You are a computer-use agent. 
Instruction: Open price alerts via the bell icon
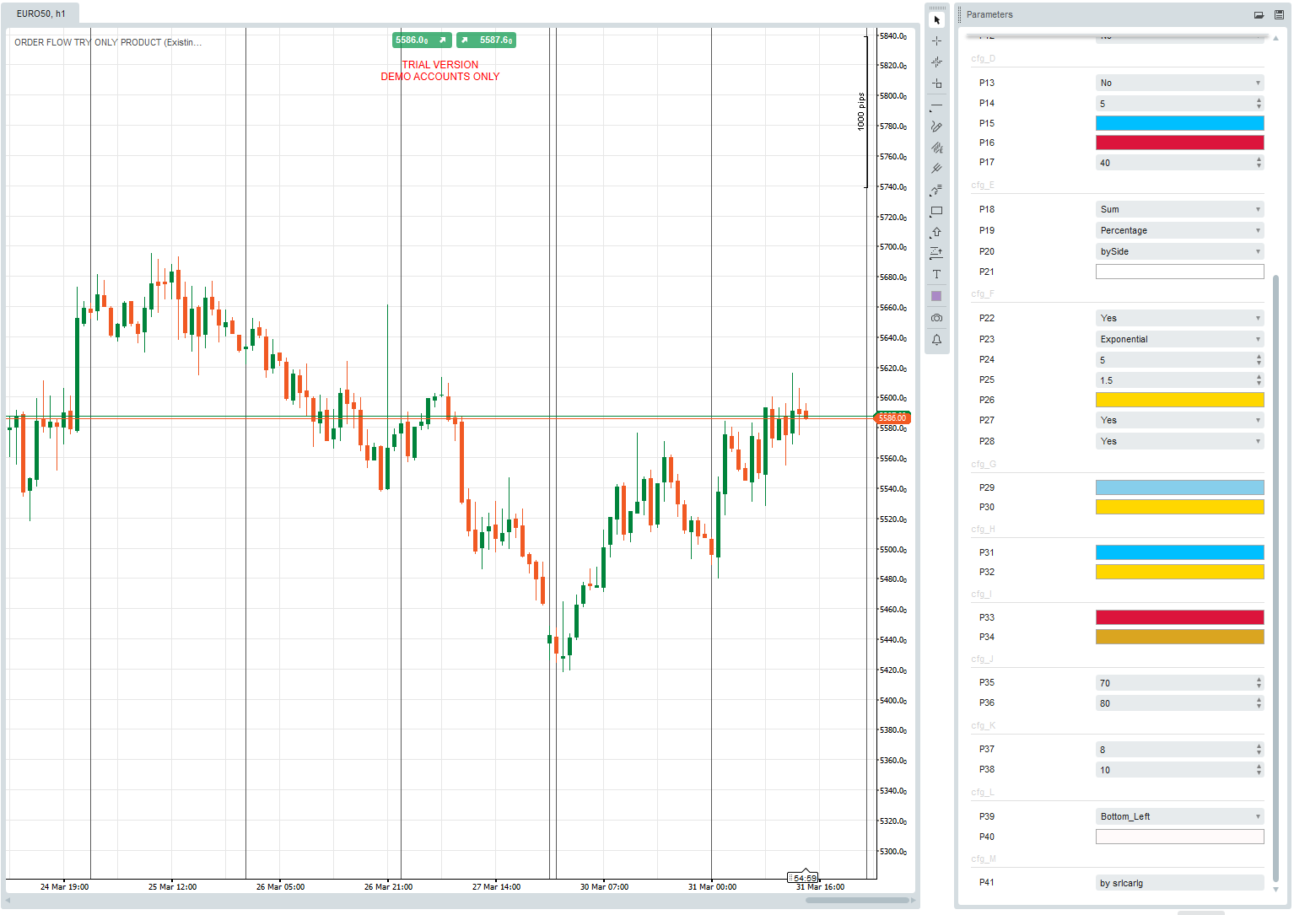936,339
